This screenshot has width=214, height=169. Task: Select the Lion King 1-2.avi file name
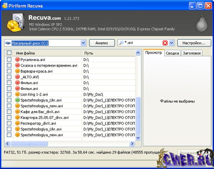tap(34, 94)
